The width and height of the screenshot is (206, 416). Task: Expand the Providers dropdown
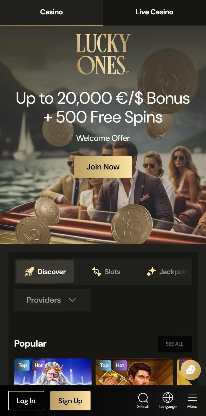pos(52,300)
